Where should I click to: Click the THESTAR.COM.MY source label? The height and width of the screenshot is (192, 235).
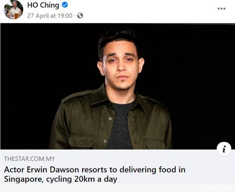point(29,159)
